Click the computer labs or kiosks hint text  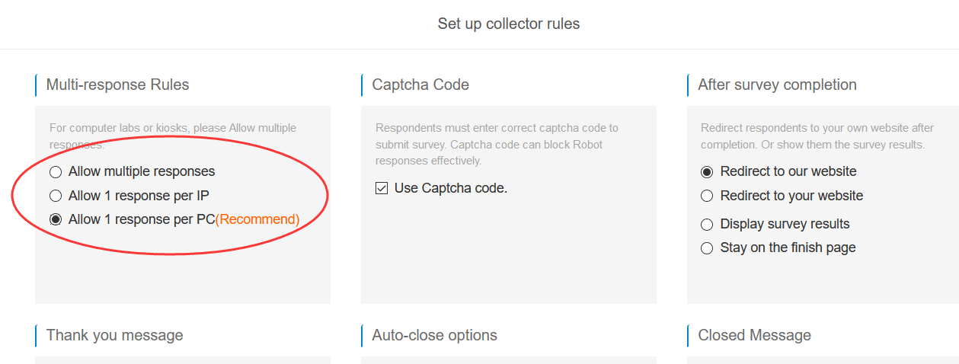point(173,128)
